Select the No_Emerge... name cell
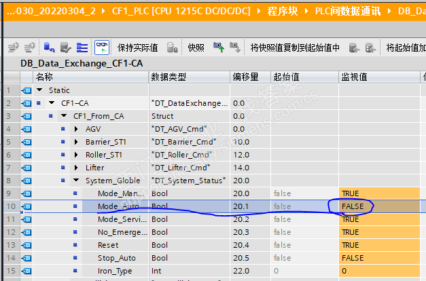This screenshot has height=281, width=426. [116, 232]
